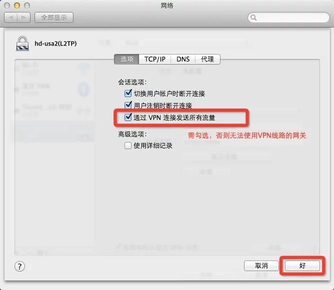Screen dimensions: 334x290
Task: Click the back navigation arrow
Action: (11, 17)
